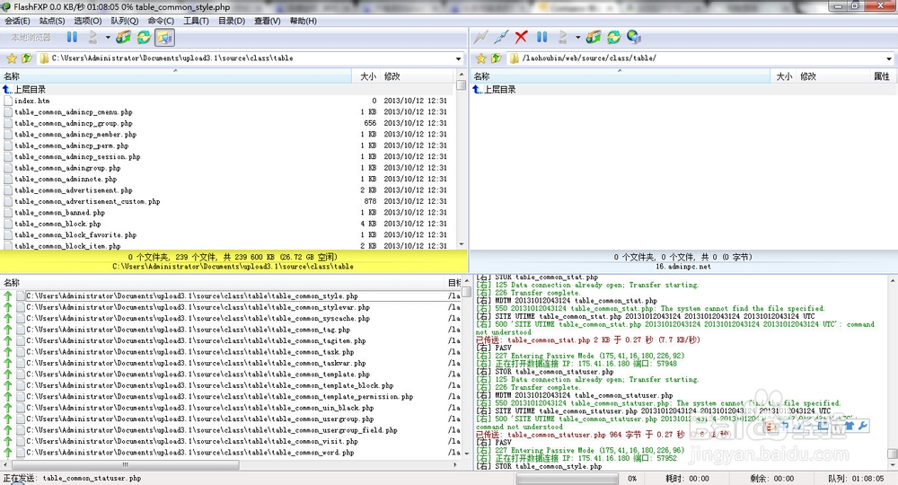Sort remote files by 大小 column header
Image resolution: width=898 pixels, height=485 pixels.
pos(783,76)
